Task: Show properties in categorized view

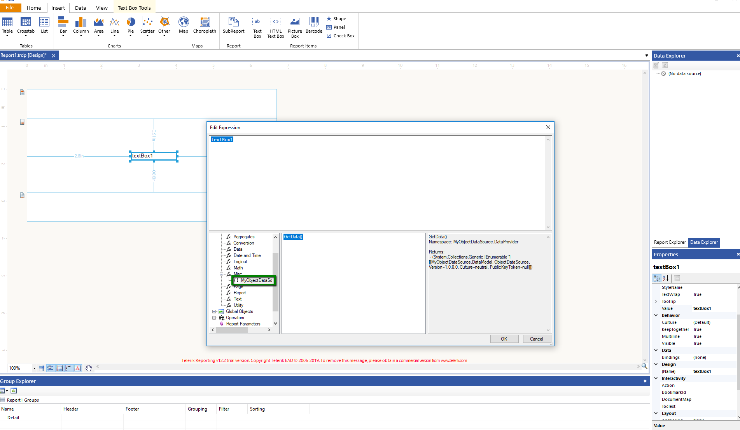Action: (657, 278)
